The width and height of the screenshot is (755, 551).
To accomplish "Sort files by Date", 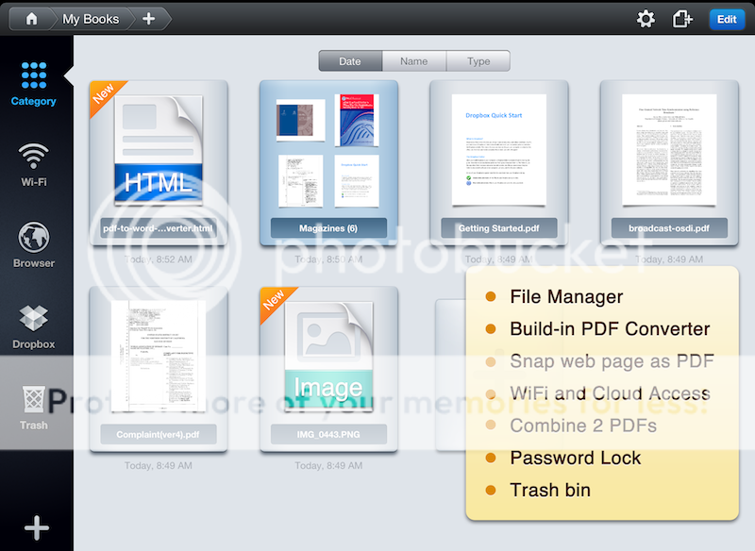I will pos(350,61).
